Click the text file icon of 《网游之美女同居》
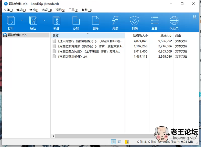This screenshot has width=201, height=147. pos(54,51)
